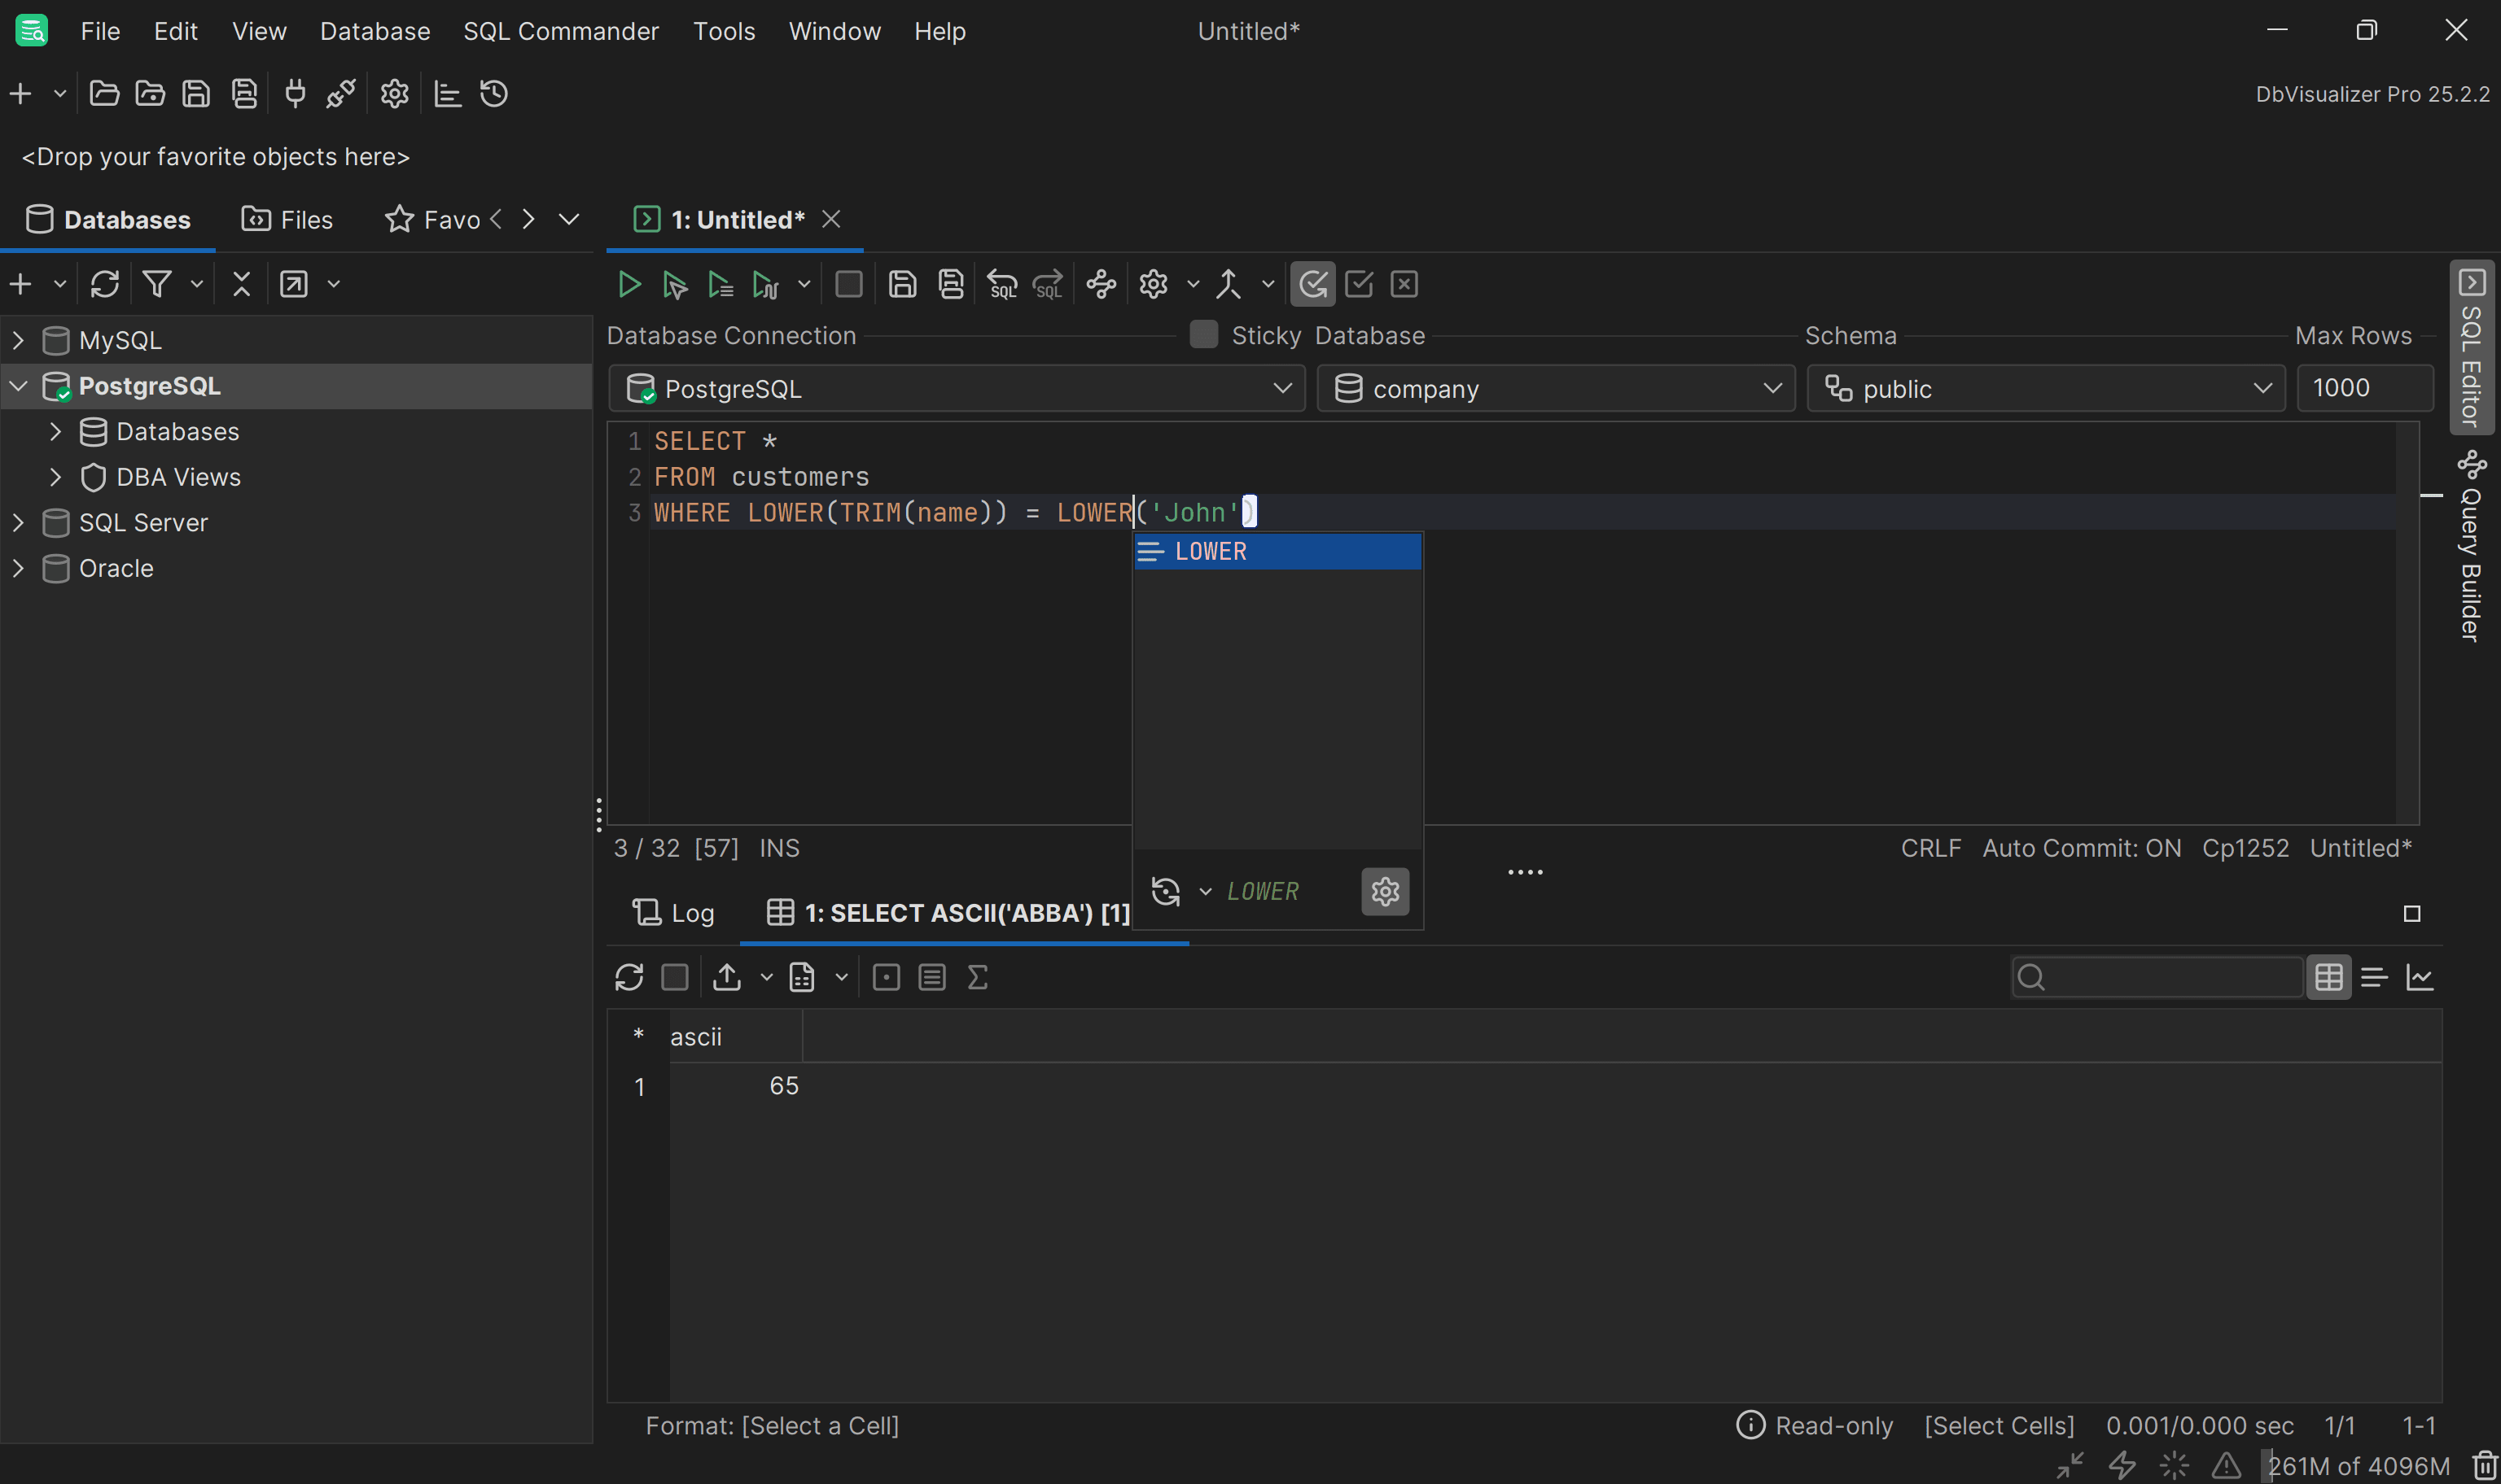
Task: Toggle the grid view in results panel
Action: pos(2329,977)
